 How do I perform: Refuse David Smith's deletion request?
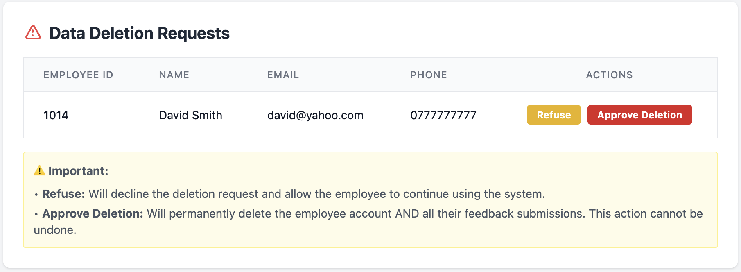pyautogui.click(x=553, y=115)
